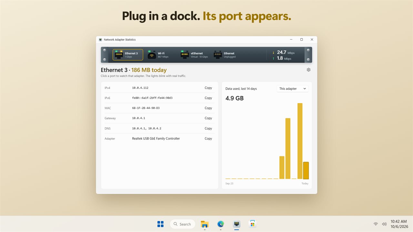413x232 pixels.
Task: Click the 68-1F-2B-44-90-D3 MAC value
Action: point(146,108)
